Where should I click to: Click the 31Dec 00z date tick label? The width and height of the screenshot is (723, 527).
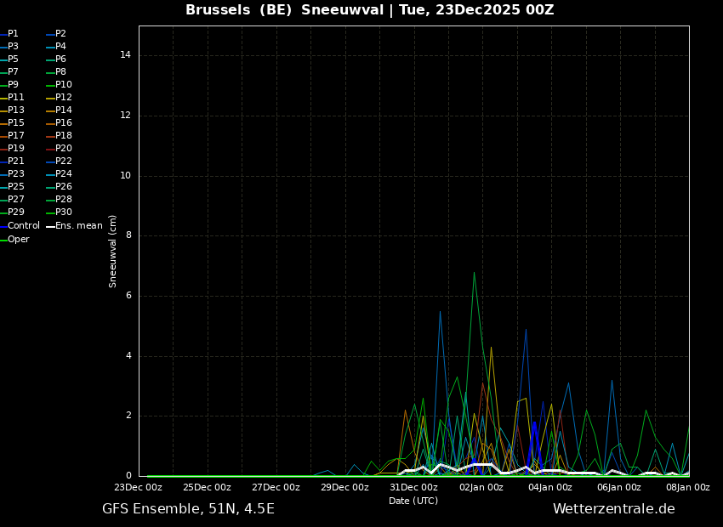pos(413,488)
